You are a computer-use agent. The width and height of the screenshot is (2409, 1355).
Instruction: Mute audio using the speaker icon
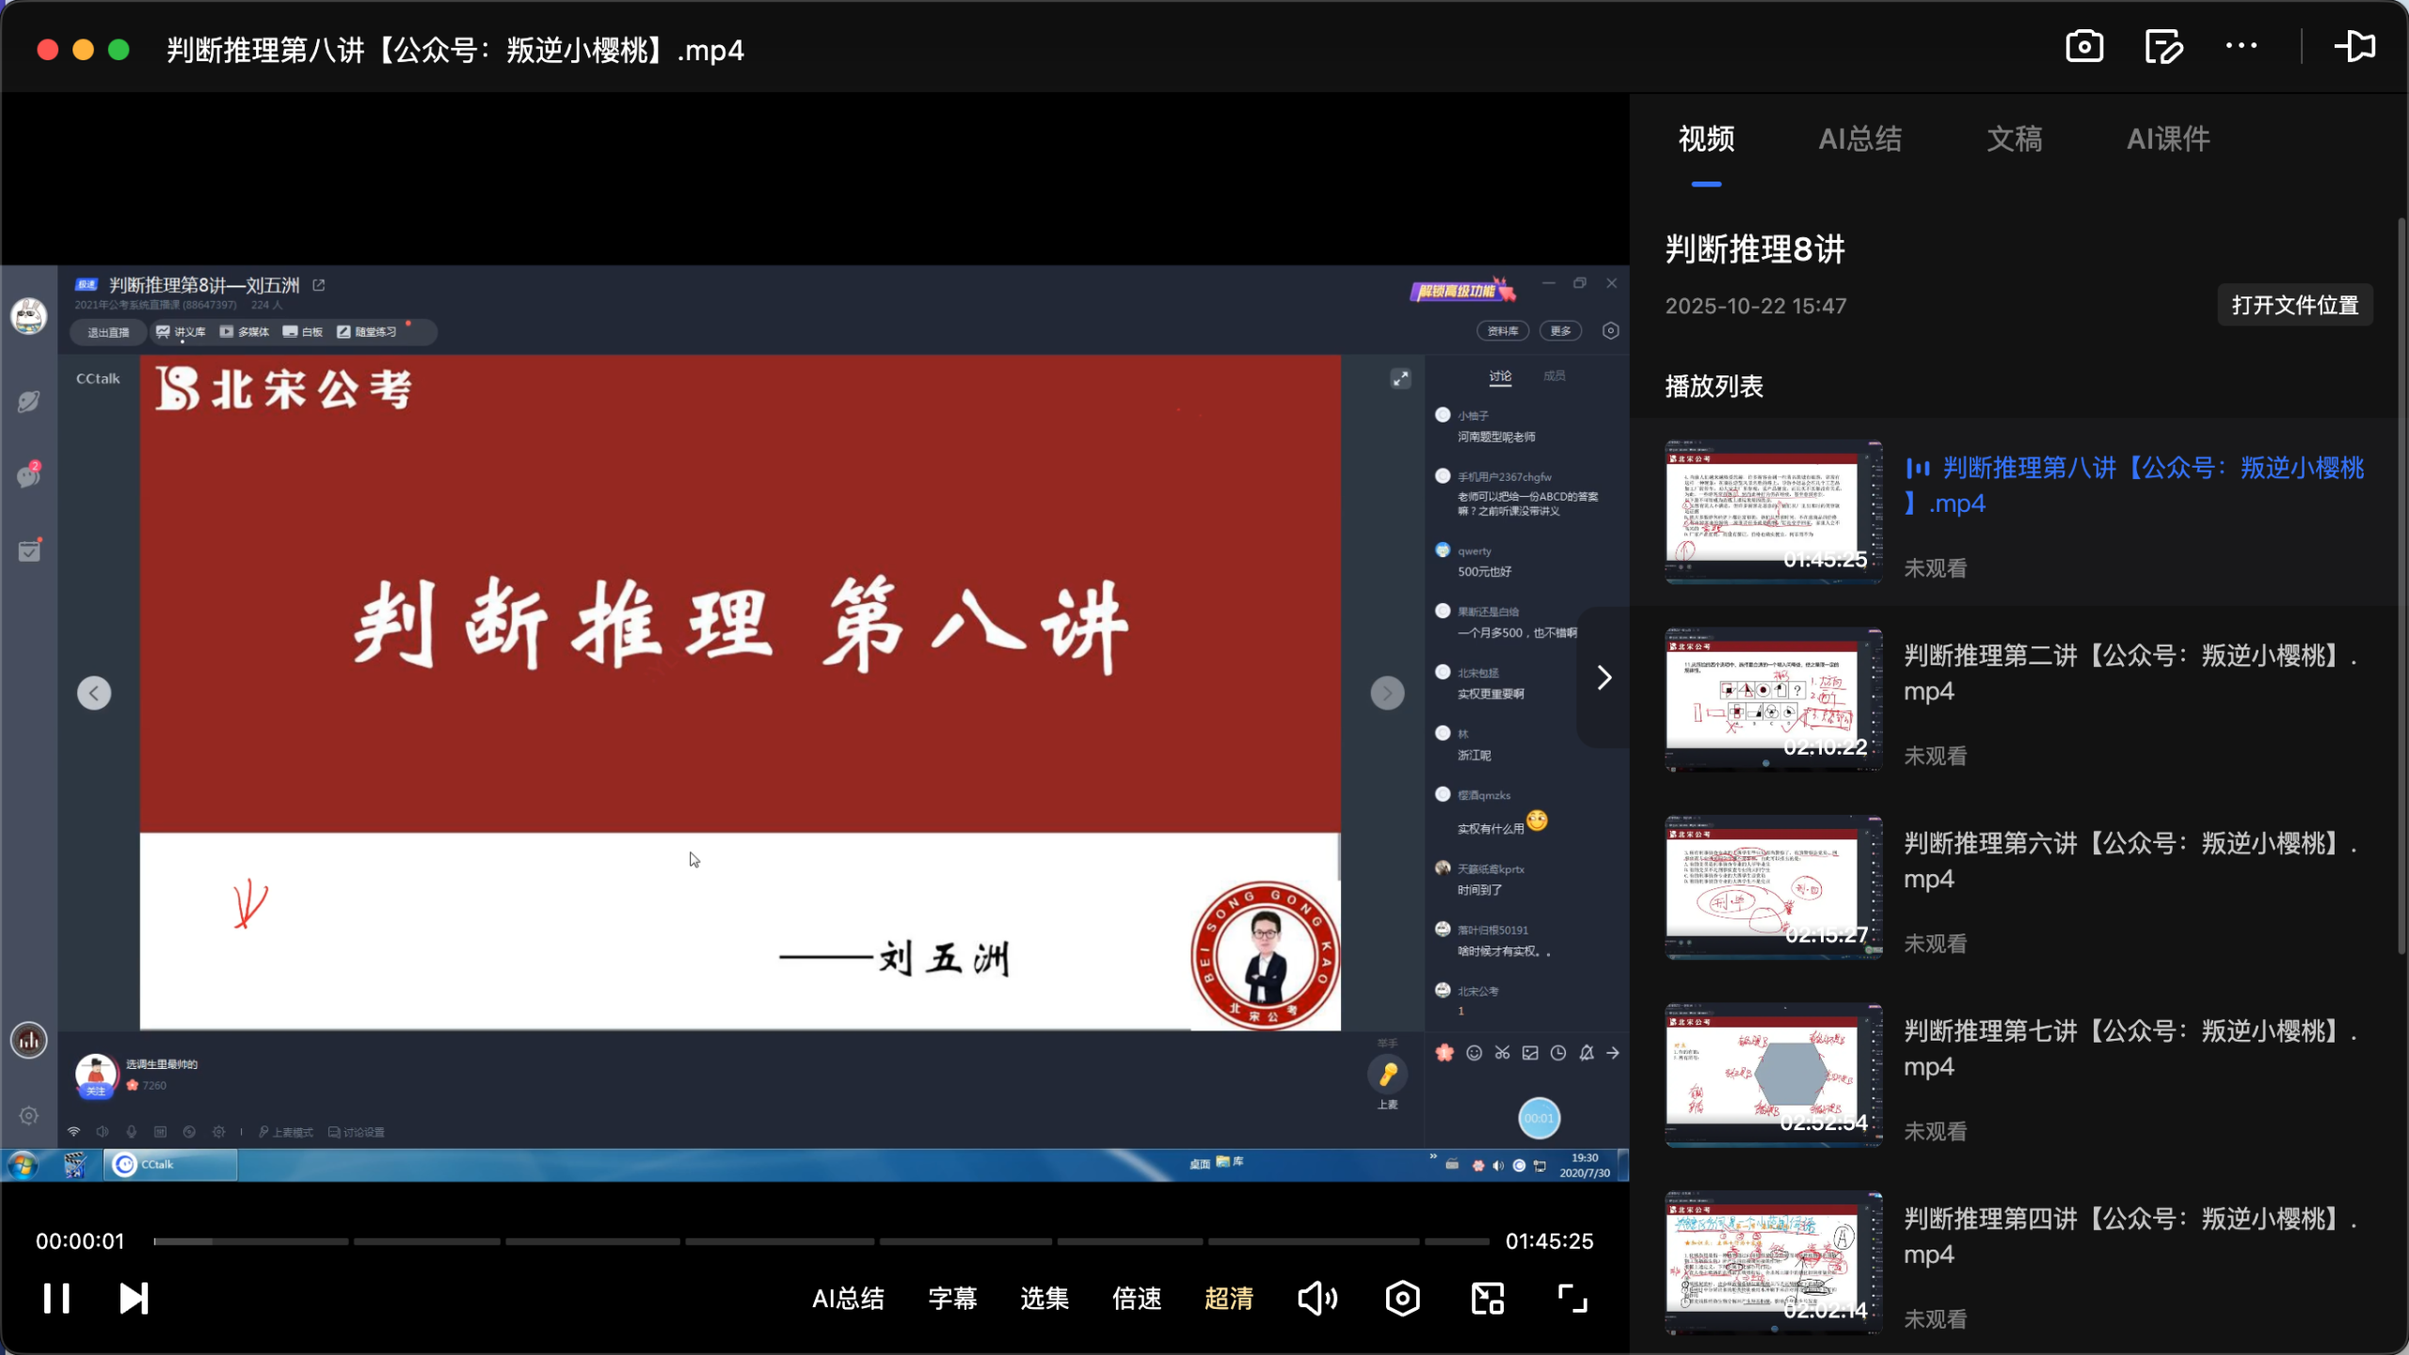[1316, 1298]
